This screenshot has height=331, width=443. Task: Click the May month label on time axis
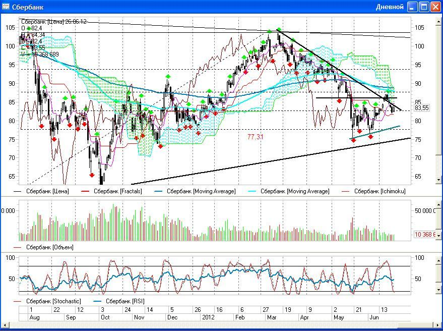coord(339,317)
